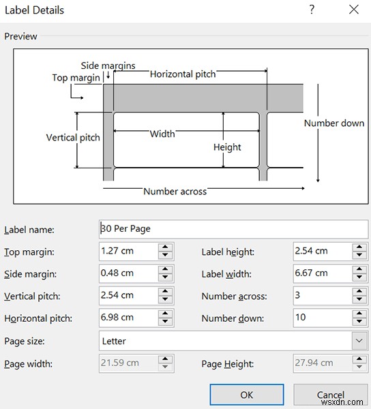Screen dimensions: 371x409
Task: Increase Side margin with up arrow
Action: click(x=165, y=269)
